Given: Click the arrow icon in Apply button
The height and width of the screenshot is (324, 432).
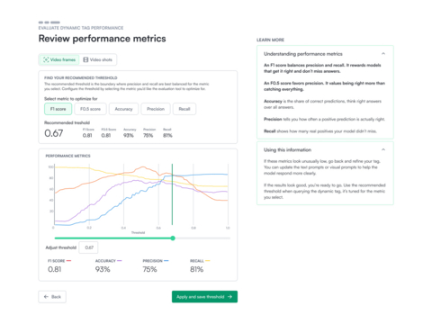Looking at the screenshot, I should [229, 297].
